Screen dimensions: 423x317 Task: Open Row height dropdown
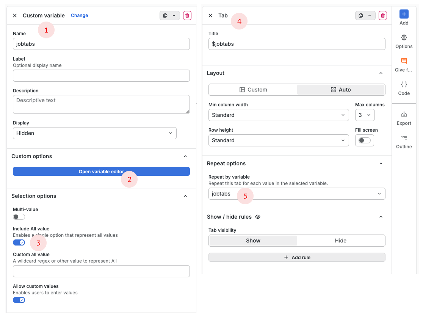coord(279,140)
